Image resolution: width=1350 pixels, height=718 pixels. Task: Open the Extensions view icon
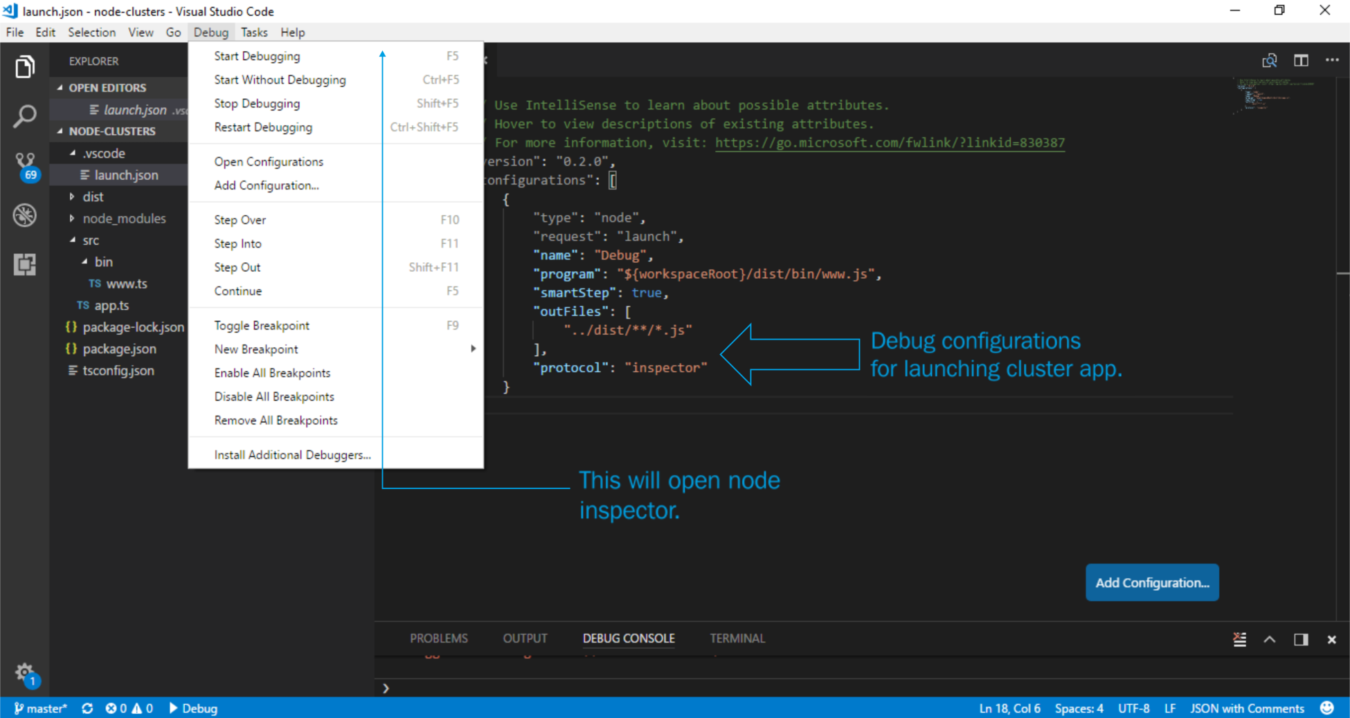(25, 264)
